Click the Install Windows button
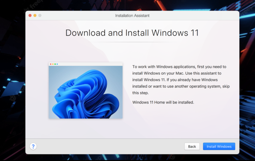Viewport: 255px width, 161px height. click(x=219, y=146)
